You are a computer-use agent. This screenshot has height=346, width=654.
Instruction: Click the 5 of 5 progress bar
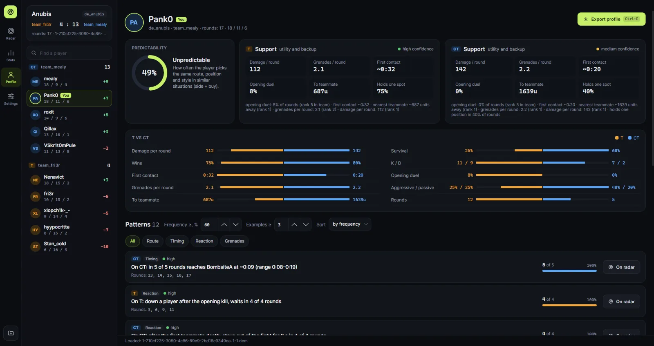[569, 271]
